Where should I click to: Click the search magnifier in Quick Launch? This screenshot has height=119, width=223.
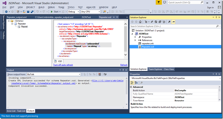click(202, 2)
